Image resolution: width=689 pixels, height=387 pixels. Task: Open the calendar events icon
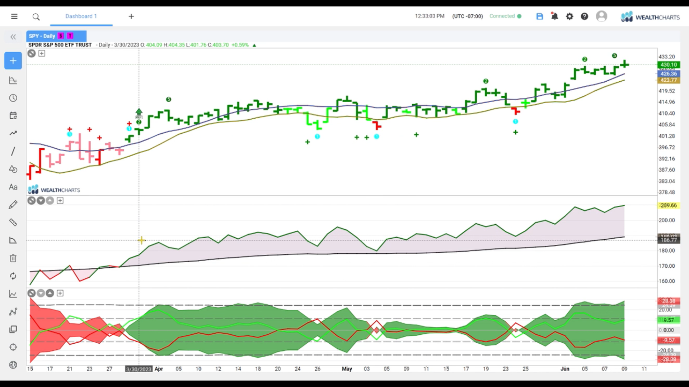(x=13, y=116)
